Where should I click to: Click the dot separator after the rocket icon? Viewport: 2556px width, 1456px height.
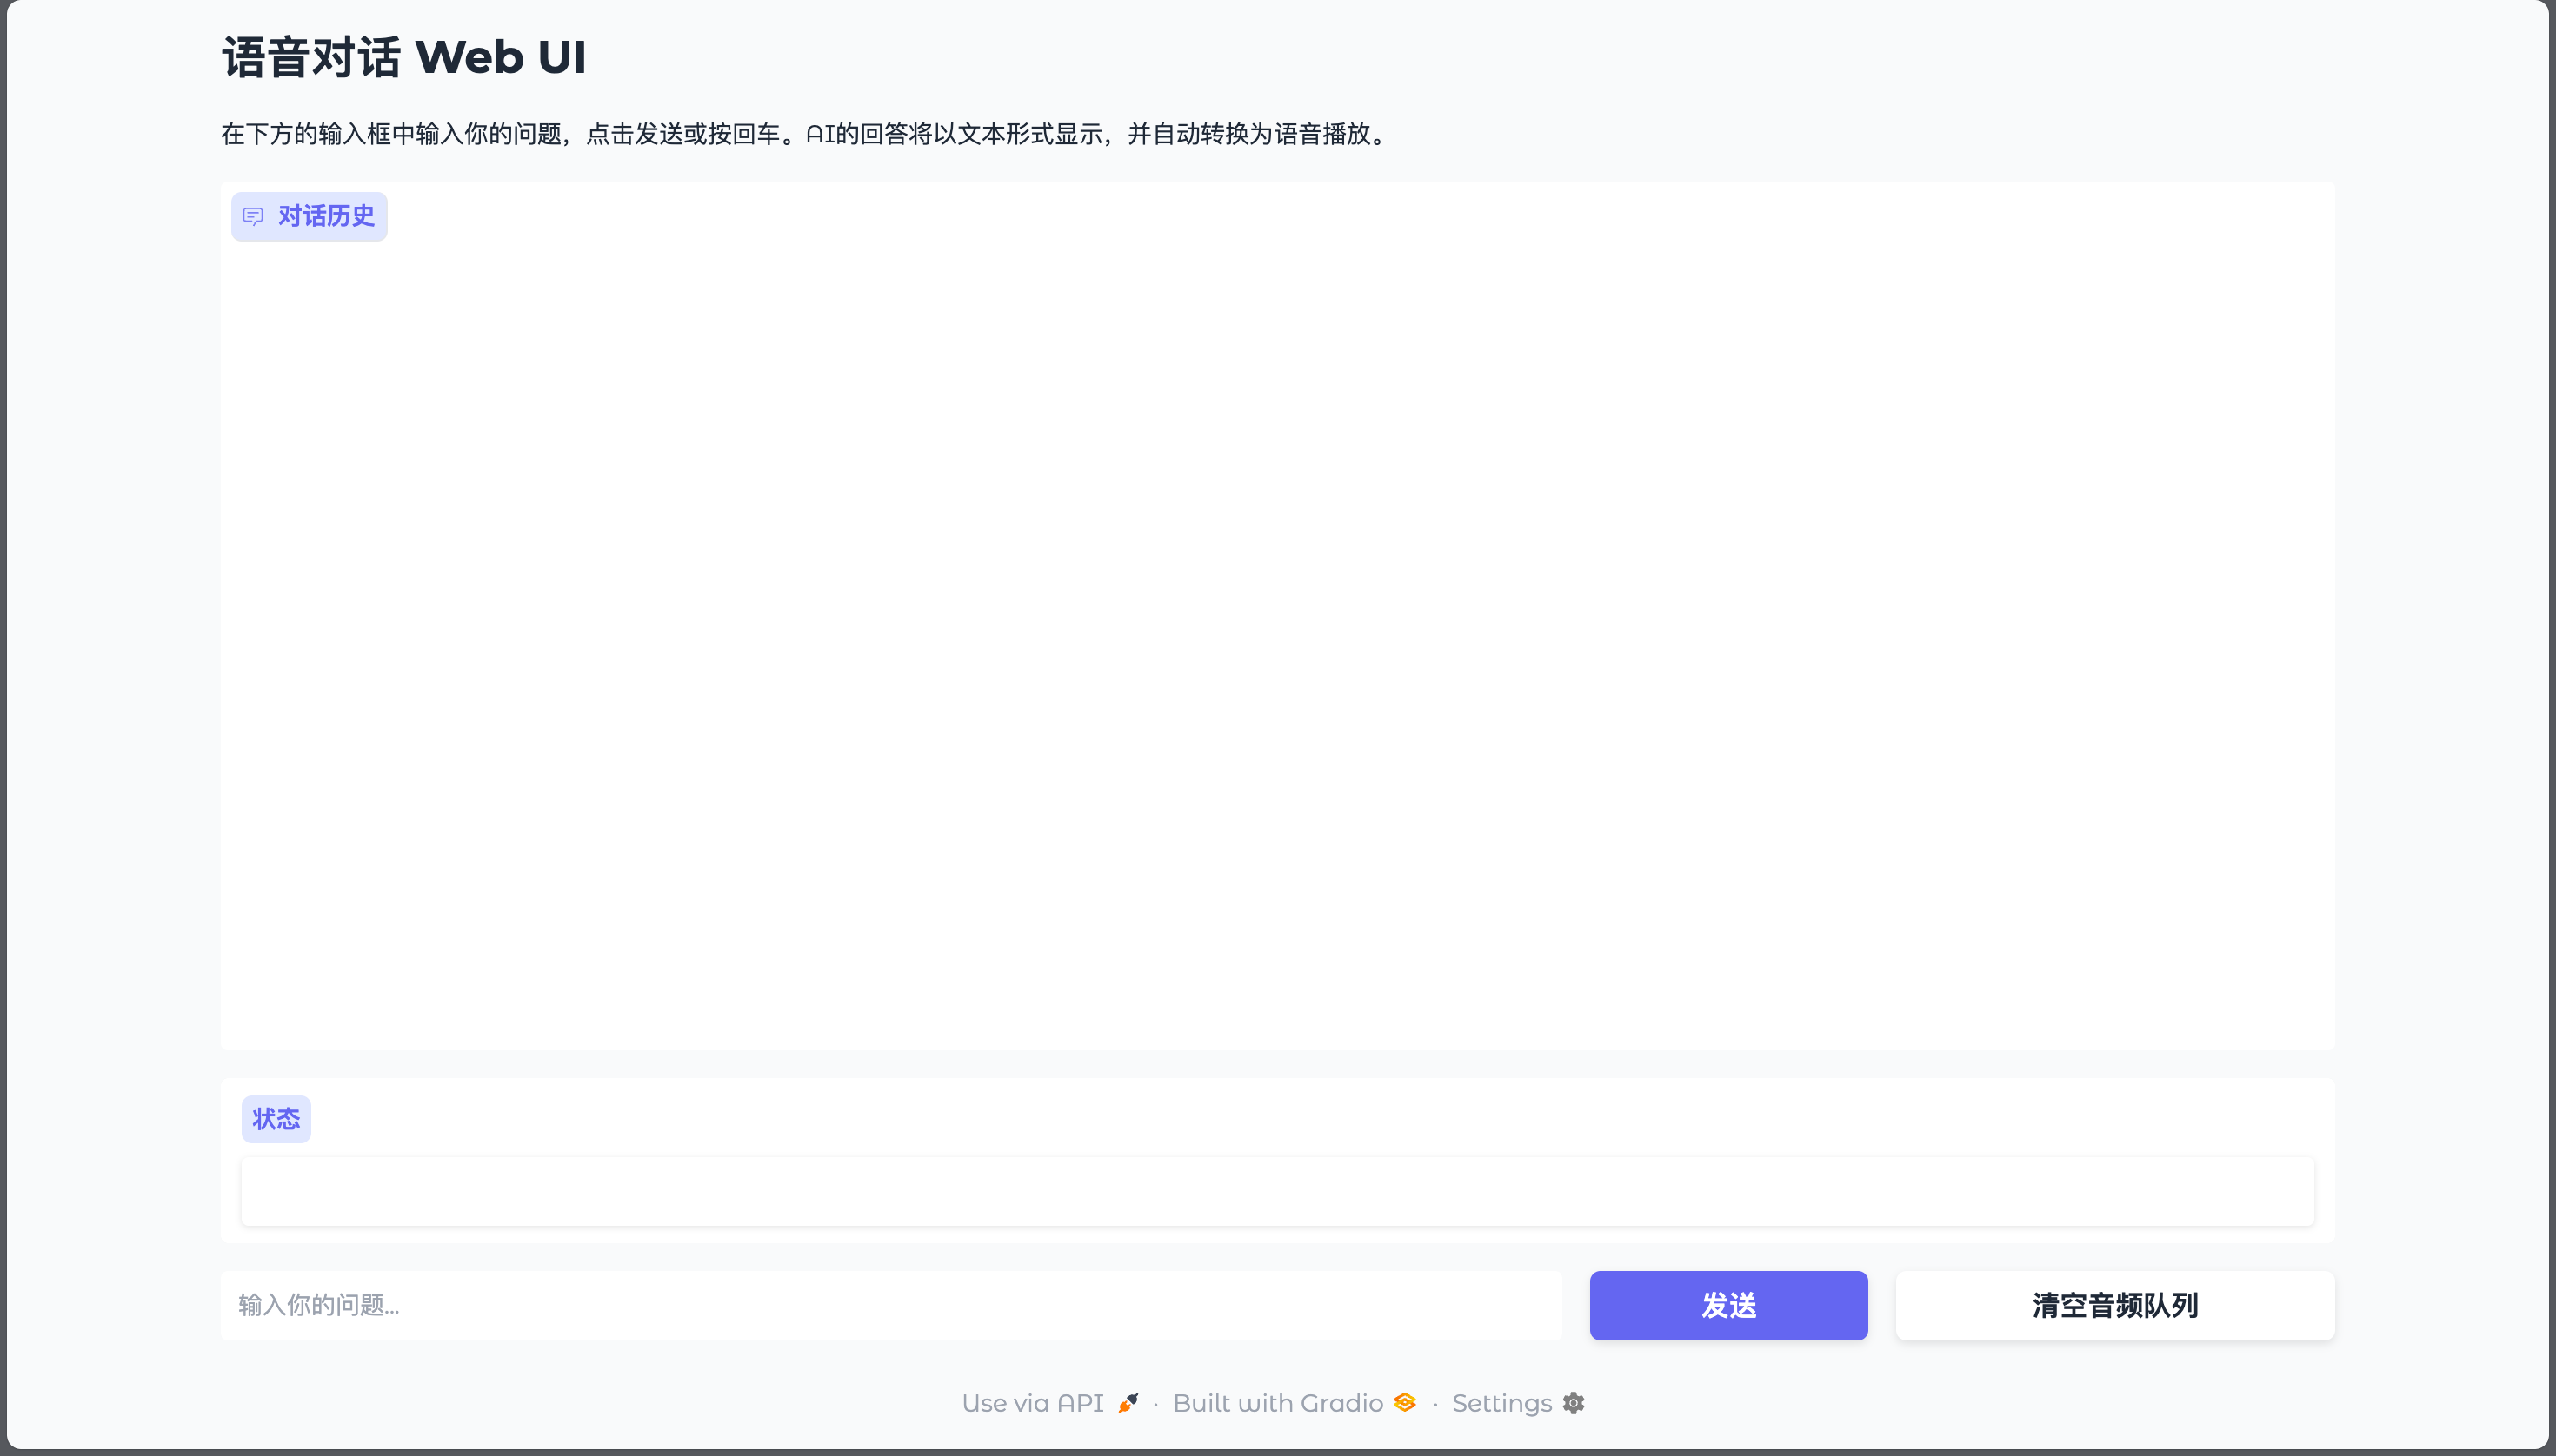[x=1156, y=1404]
